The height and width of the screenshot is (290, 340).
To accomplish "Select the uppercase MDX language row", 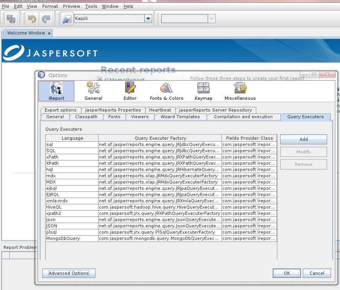I will [x=161, y=182].
